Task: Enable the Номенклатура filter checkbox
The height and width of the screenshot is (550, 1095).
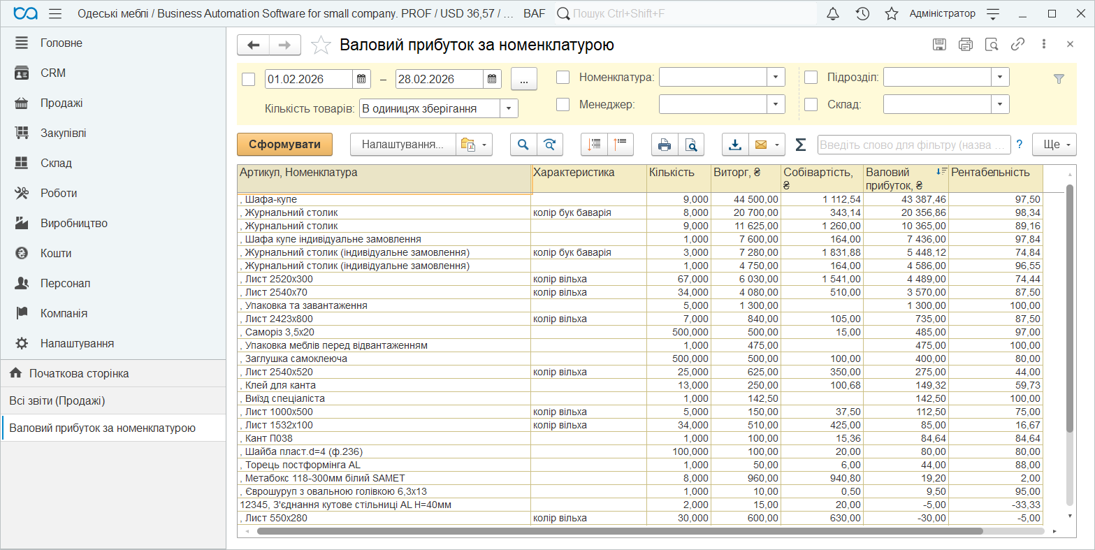Action: pyautogui.click(x=563, y=78)
